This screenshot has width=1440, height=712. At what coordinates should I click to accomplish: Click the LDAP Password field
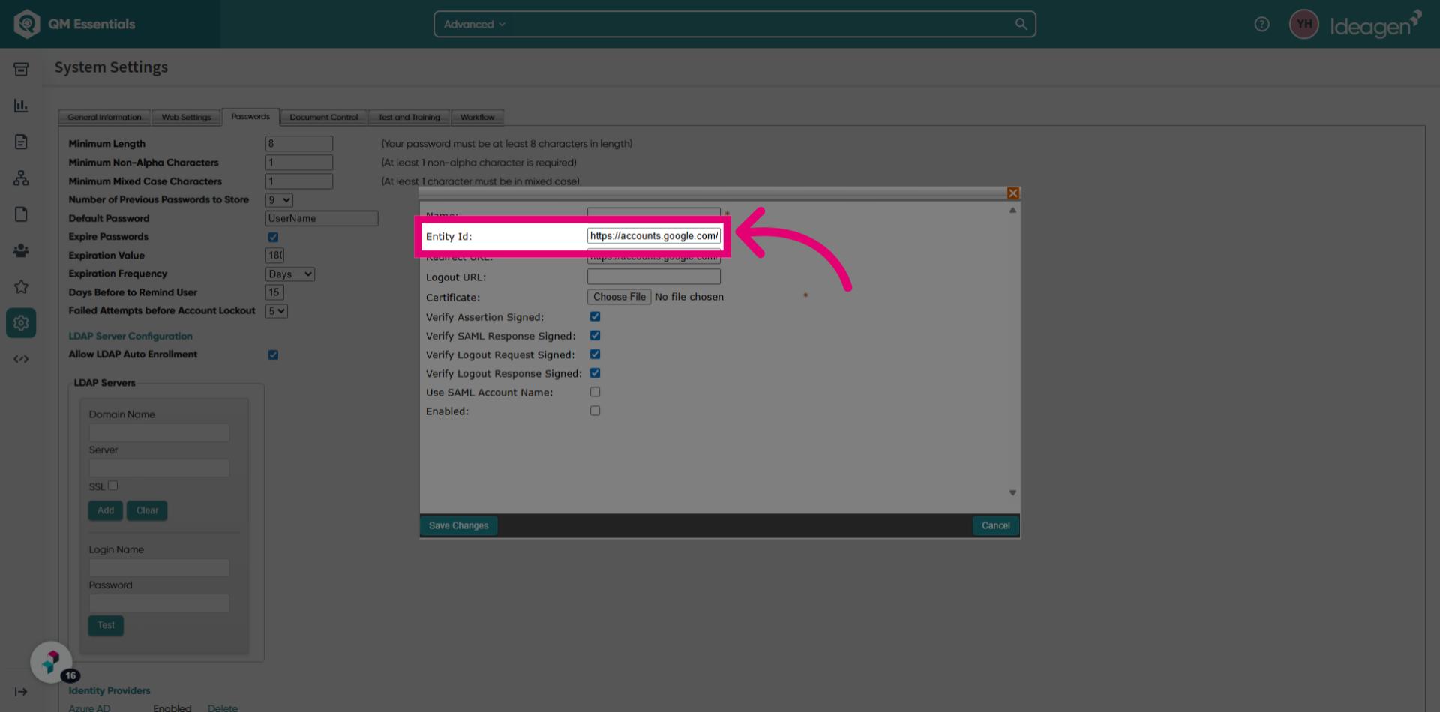[x=159, y=603]
